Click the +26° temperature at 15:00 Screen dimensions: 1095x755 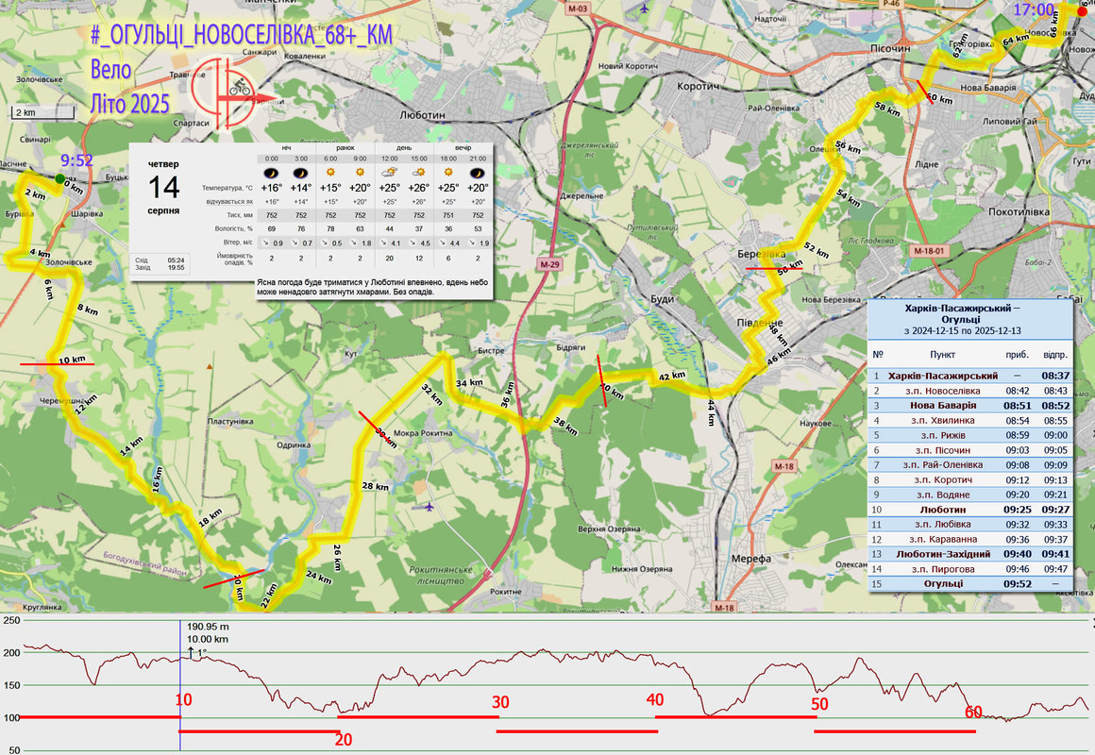(419, 188)
